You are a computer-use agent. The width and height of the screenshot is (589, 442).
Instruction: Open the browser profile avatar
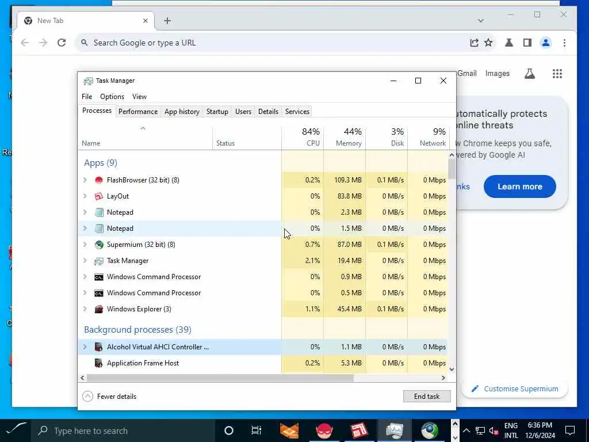tap(546, 43)
